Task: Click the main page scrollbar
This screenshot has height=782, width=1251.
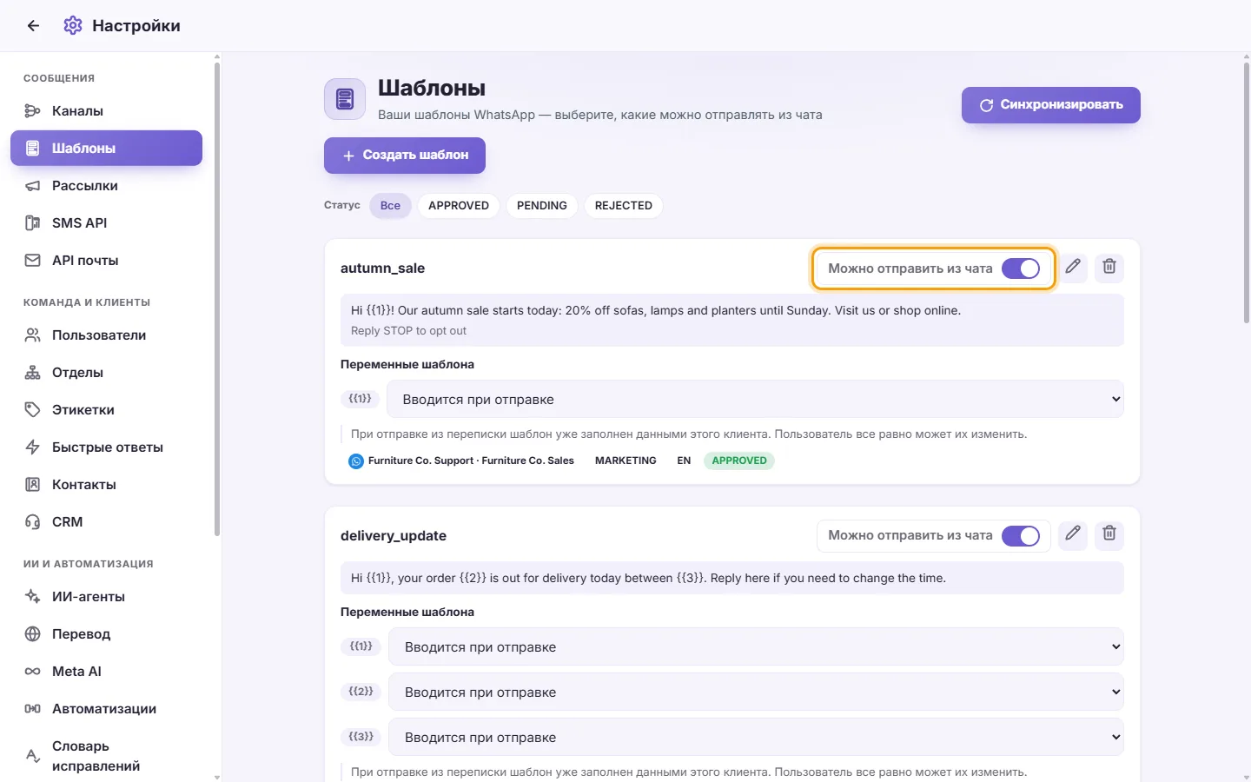Action: coord(1247,193)
